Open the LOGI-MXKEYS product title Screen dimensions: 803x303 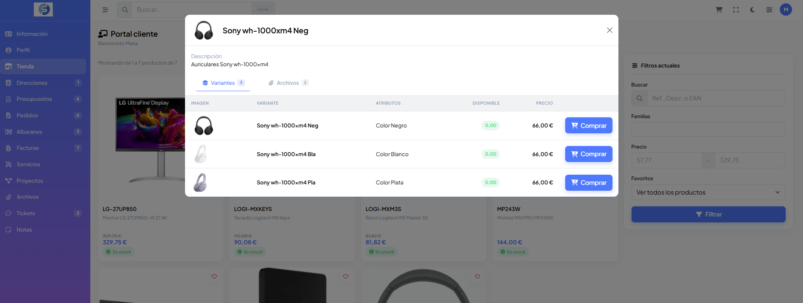click(253, 209)
